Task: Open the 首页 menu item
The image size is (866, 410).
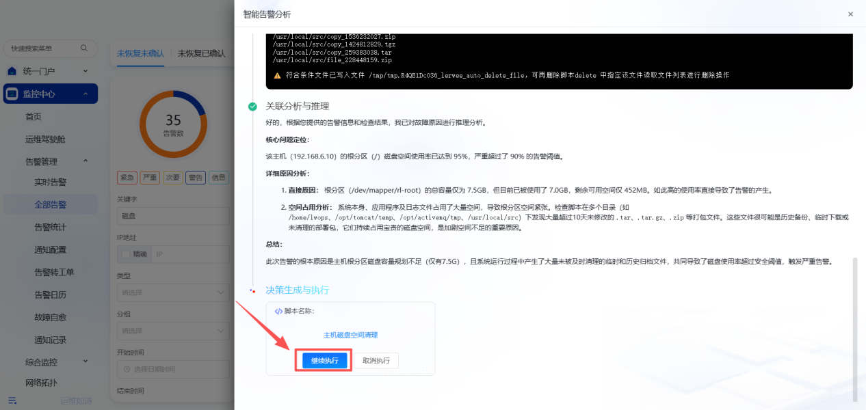Action: pos(34,117)
